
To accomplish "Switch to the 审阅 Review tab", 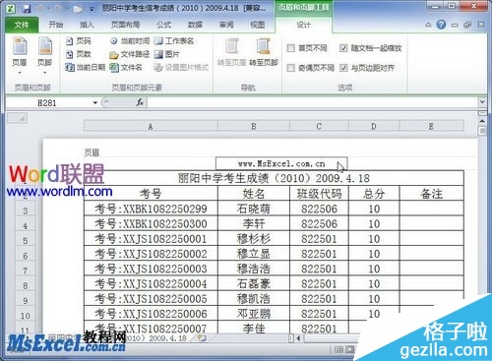I will [226, 25].
